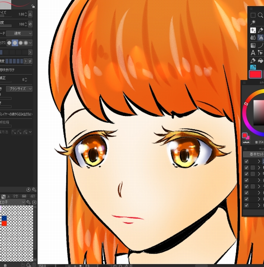The image size is (264, 267).
Task: Click the cyan pen sub tool icon
Action: (x=253, y=67)
